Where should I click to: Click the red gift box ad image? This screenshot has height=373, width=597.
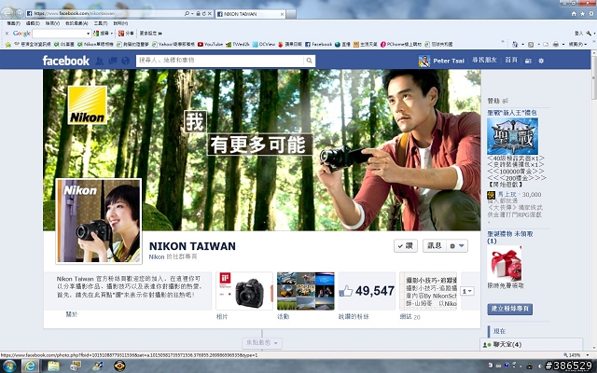pos(505,263)
